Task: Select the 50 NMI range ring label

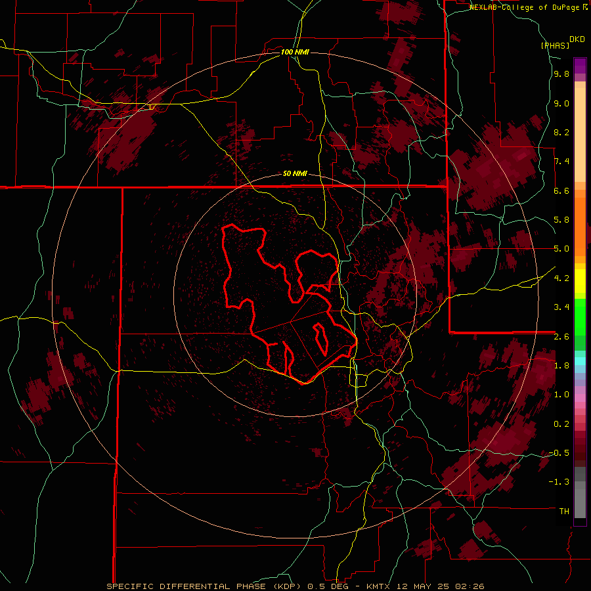Action: click(295, 173)
